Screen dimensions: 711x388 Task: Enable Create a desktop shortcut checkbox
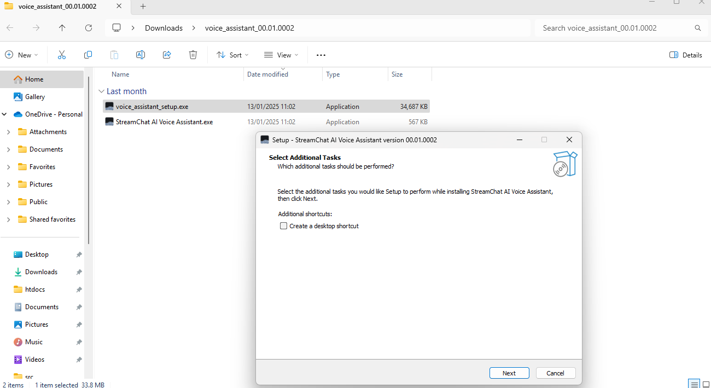coord(283,226)
